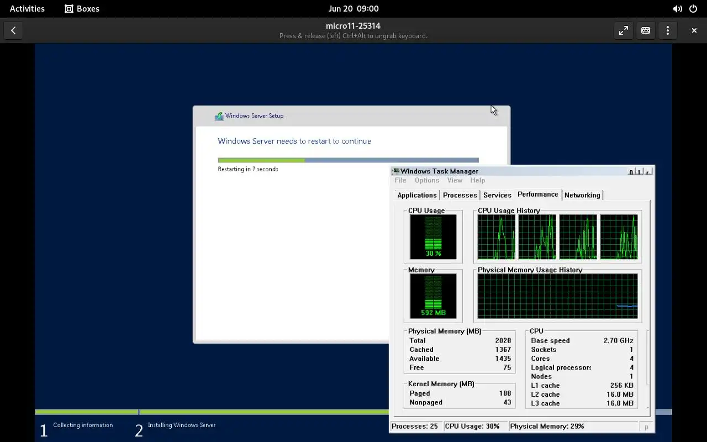Click the Task Manager vertical scrollbar
This screenshot has height=442, width=707.
point(648,370)
